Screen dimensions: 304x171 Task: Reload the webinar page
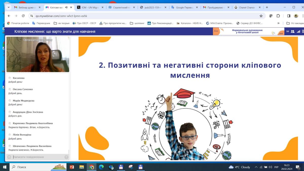pos(23,16)
